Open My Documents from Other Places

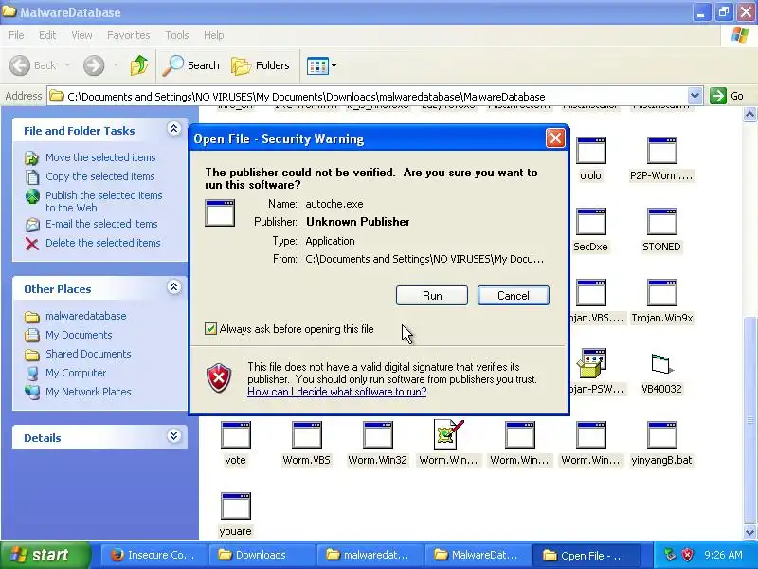tap(79, 335)
